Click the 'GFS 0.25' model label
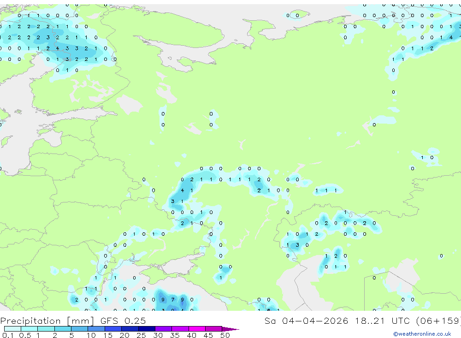 pyautogui.click(x=123, y=320)
